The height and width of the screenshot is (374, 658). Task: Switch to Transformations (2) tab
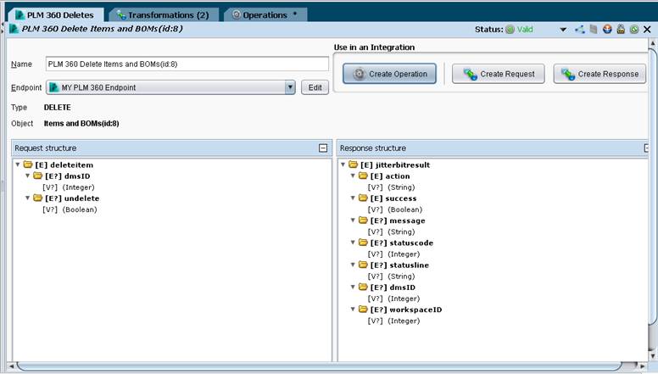click(164, 14)
